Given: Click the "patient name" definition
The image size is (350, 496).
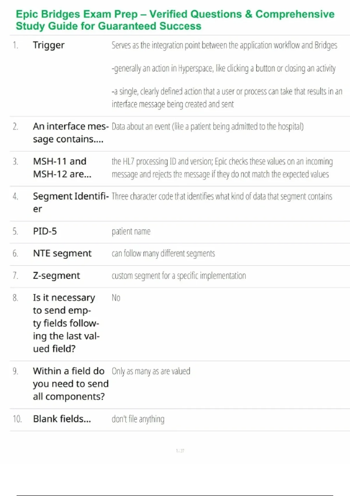Looking at the screenshot, I should pos(131,232).
